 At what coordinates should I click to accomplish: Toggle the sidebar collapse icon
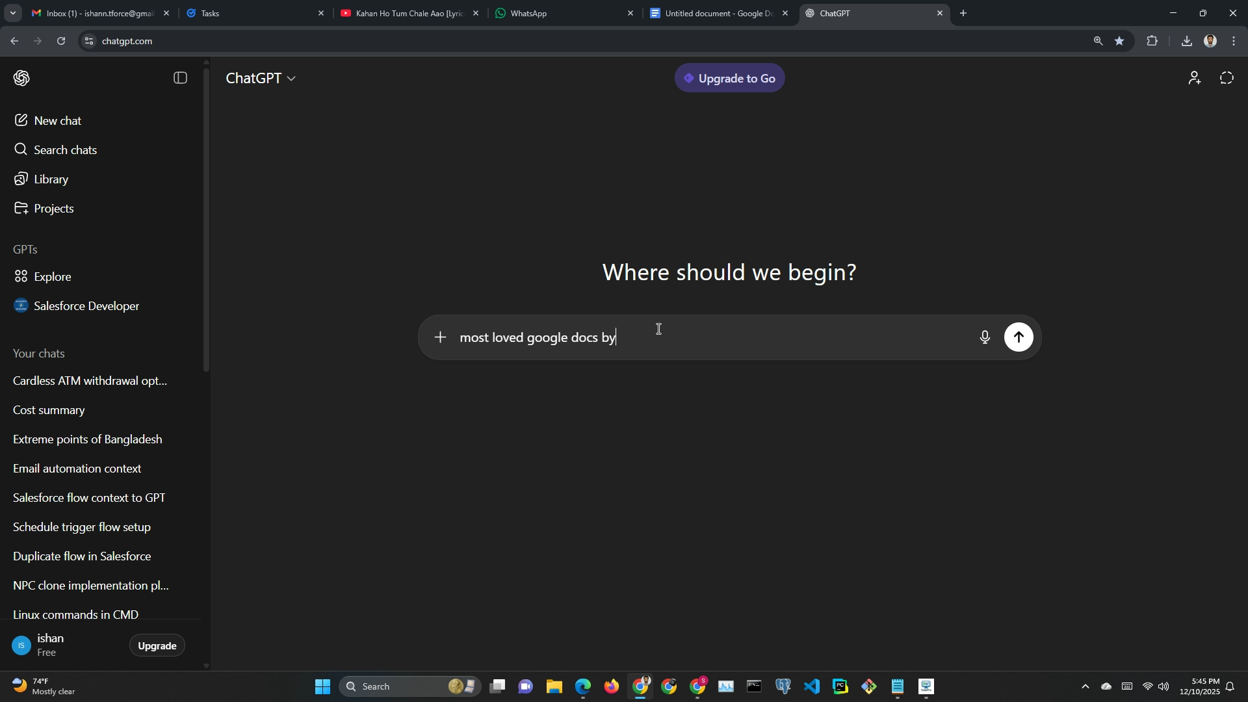[x=181, y=78]
